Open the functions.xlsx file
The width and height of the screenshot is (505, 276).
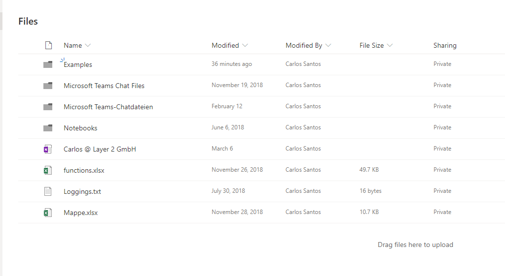pyautogui.click(x=84, y=170)
